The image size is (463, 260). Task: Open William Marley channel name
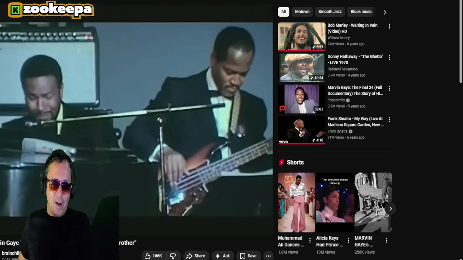(339, 38)
